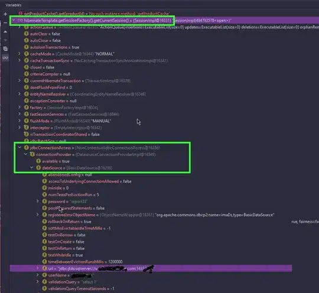Collapse the jdbcConnectionAccess node
319x293 pixels.
(19, 148)
